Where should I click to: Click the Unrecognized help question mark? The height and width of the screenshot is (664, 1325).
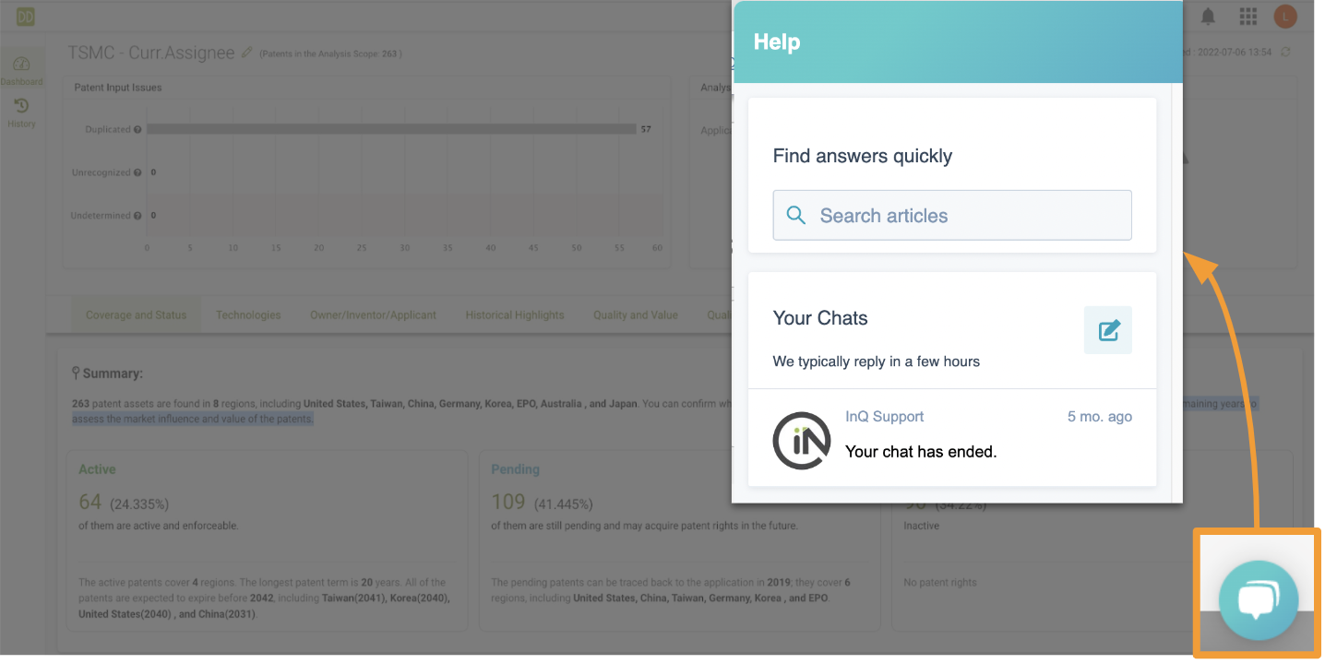coord(137,172)
